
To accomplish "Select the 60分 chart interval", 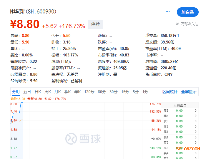I will point(102,92).
